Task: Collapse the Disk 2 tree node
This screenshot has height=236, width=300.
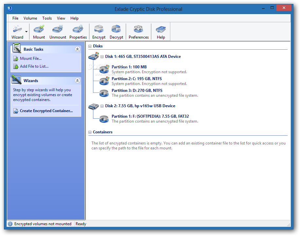Action: point(102,106)
